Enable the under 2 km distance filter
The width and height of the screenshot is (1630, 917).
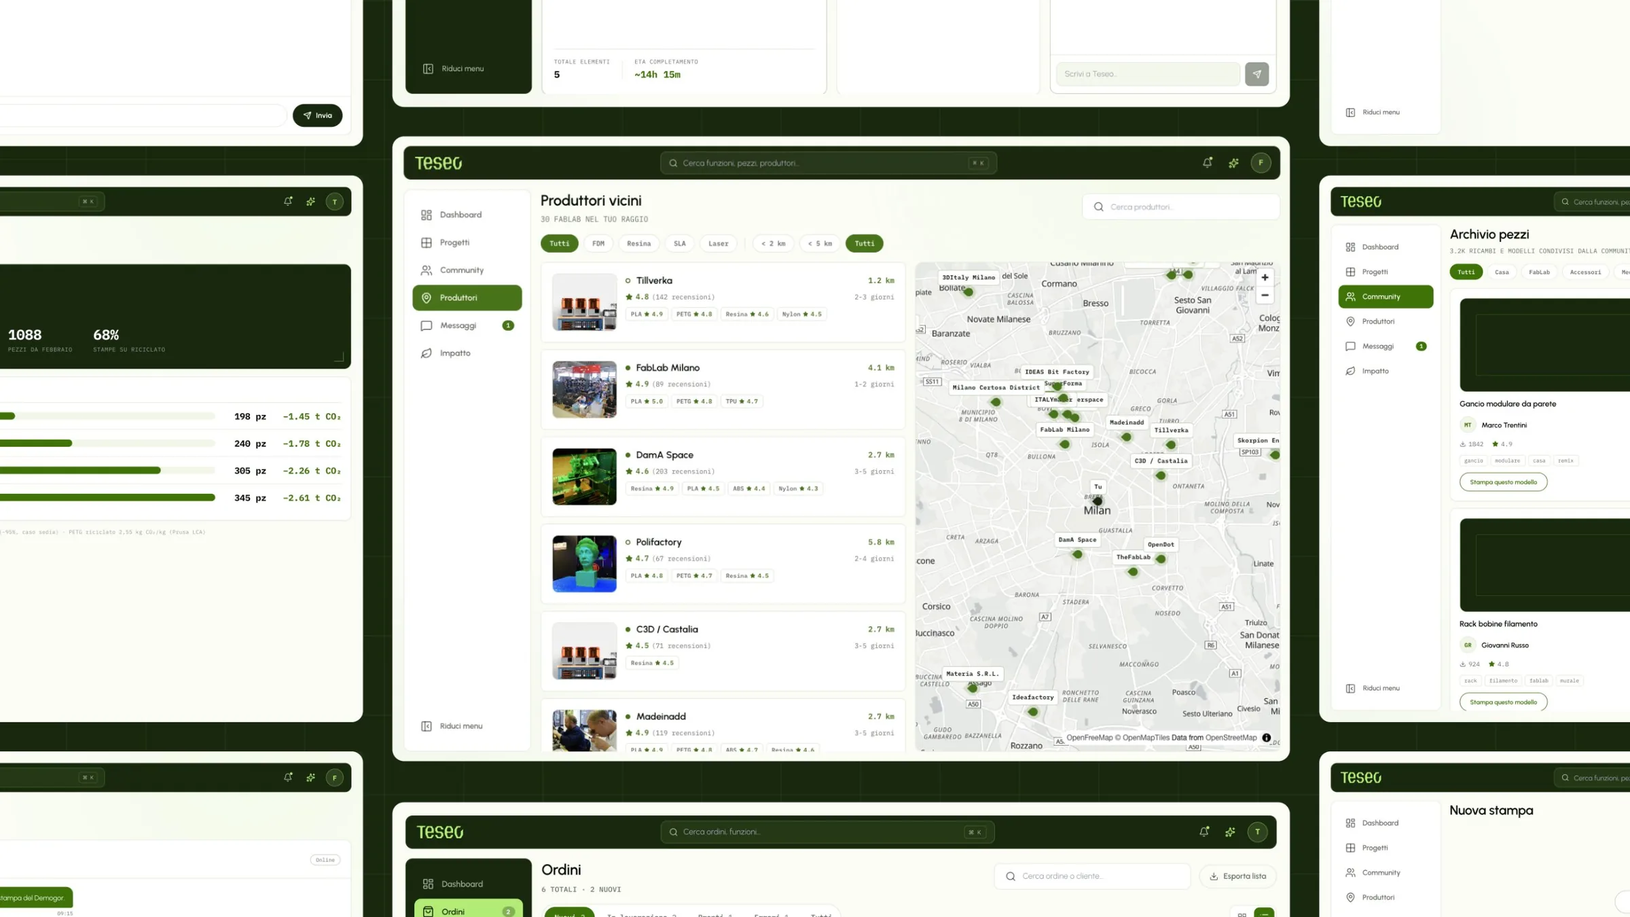tap(773, 244)
